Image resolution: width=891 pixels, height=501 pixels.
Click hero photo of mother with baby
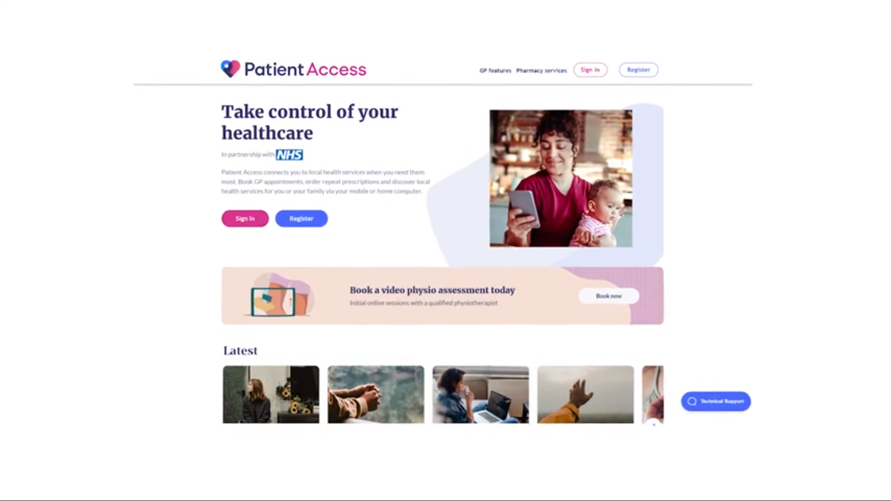coord(561,178)
